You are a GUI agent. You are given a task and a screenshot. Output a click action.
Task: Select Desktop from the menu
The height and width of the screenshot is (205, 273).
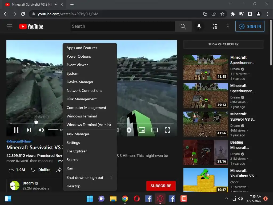[90, 186]
